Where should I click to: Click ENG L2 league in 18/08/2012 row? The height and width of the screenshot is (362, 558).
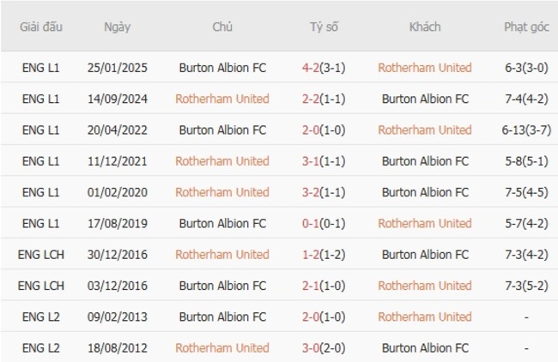pos(41,347)
